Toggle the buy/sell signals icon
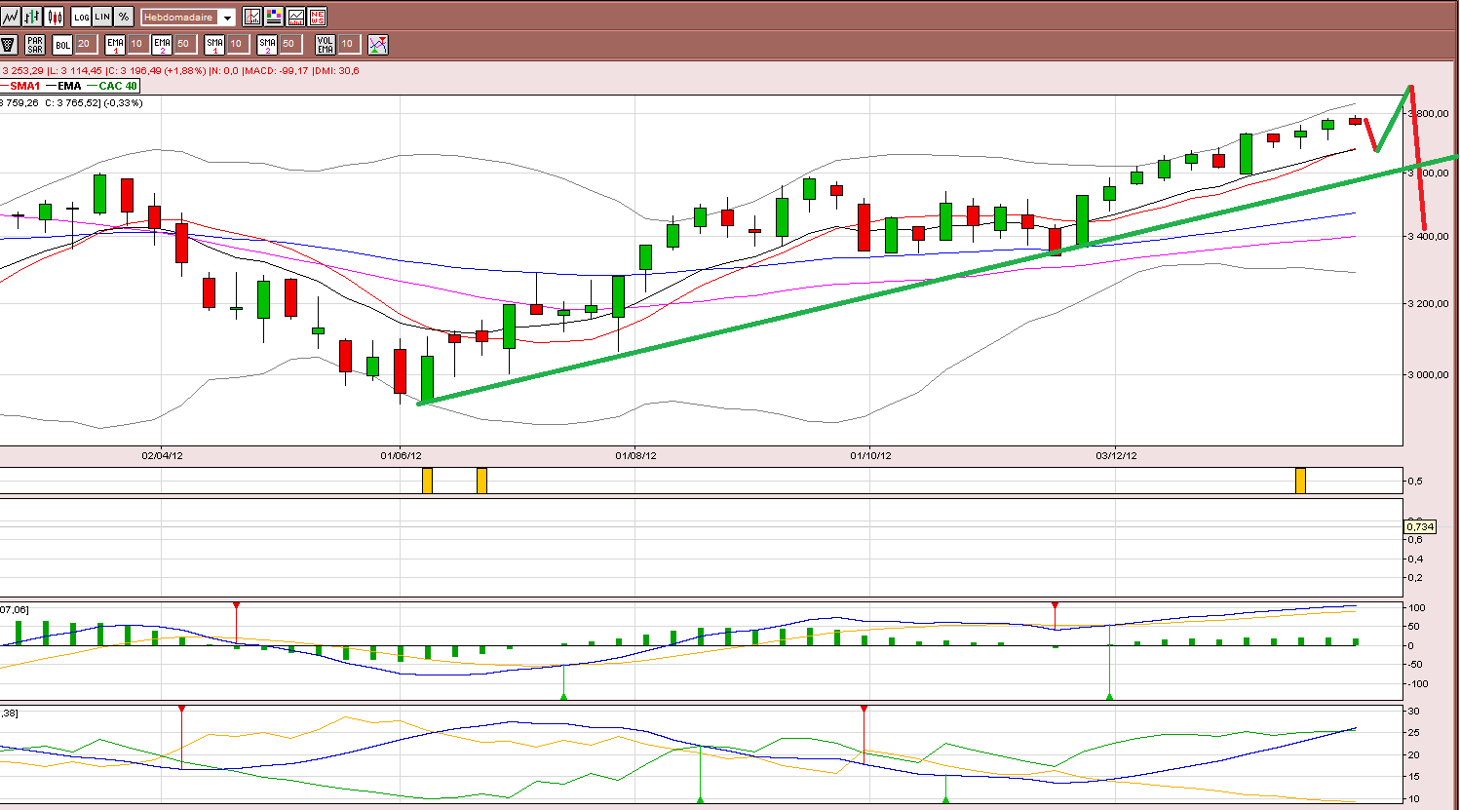The width and height of the screenshot is (1460, 810). 378,45
